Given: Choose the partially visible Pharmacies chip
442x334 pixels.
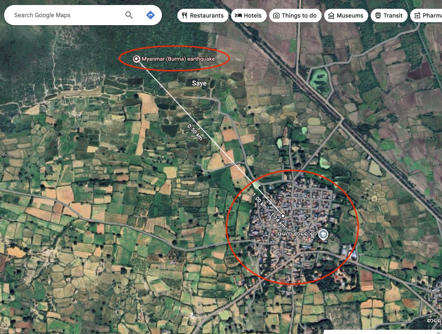Looking at the screenshot, I should (426, 16).
